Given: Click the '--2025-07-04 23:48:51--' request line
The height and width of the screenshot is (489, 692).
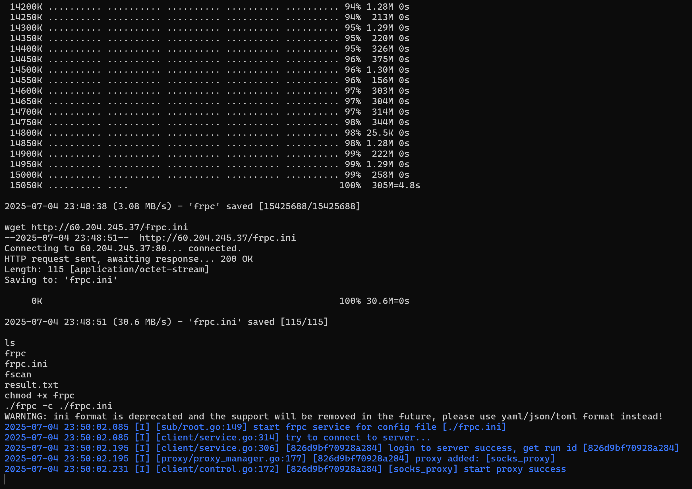Looking at the screenshot, I should [150, 238].
